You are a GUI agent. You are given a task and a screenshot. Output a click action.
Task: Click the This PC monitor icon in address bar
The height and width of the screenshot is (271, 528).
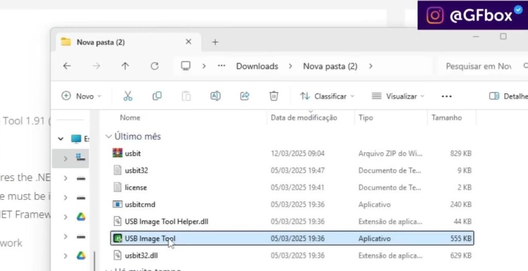pyautogui.click(x=186, y=65)
